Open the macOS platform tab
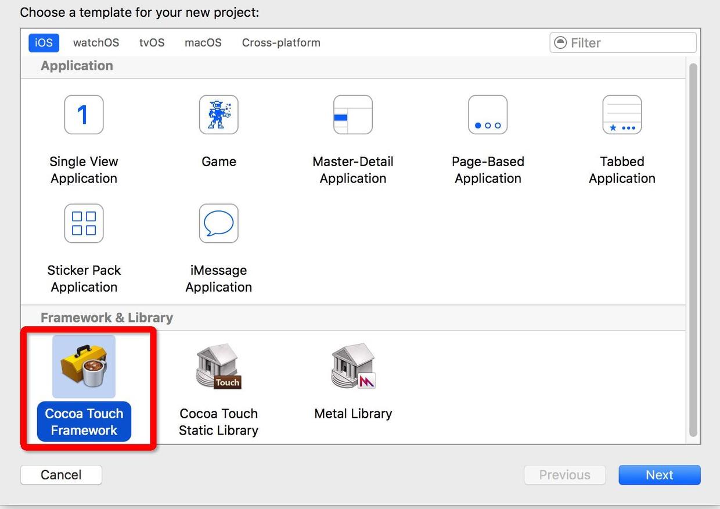Viewport: 720px width, 509px height. 203,43
